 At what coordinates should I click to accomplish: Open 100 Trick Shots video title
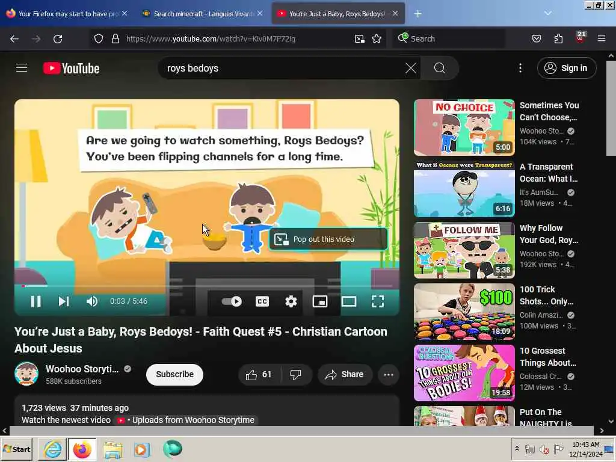[546, 295]
